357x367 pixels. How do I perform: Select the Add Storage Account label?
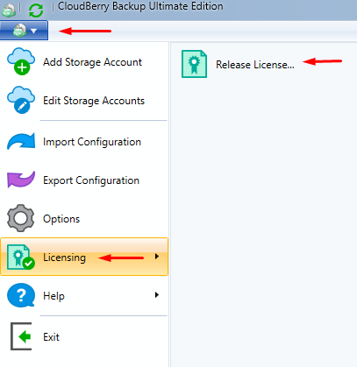click(92, 62)
